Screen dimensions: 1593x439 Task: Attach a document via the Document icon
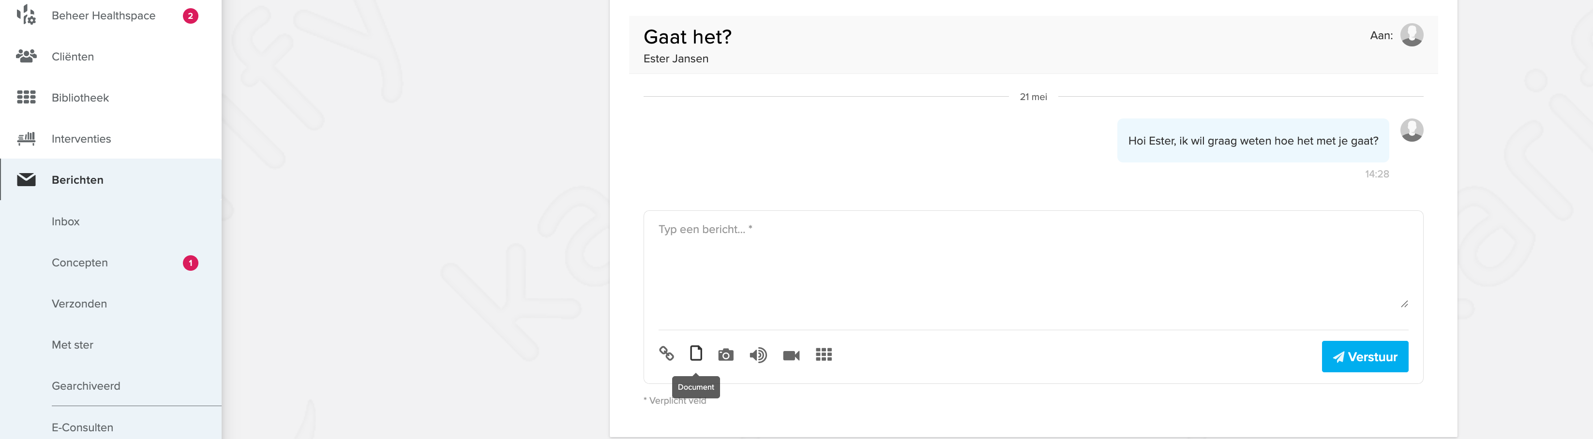[x=696, y=353]
